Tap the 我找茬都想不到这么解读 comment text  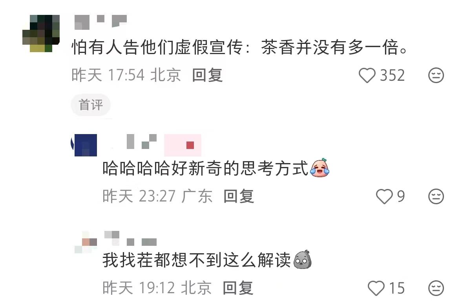197,260
